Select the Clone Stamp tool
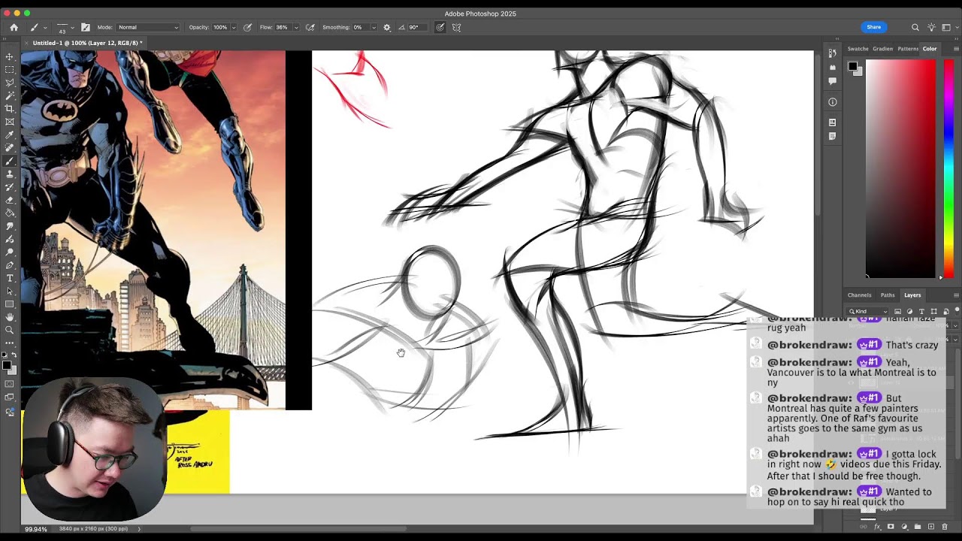This screenshot has height=541, width=962. coord(10,174)
